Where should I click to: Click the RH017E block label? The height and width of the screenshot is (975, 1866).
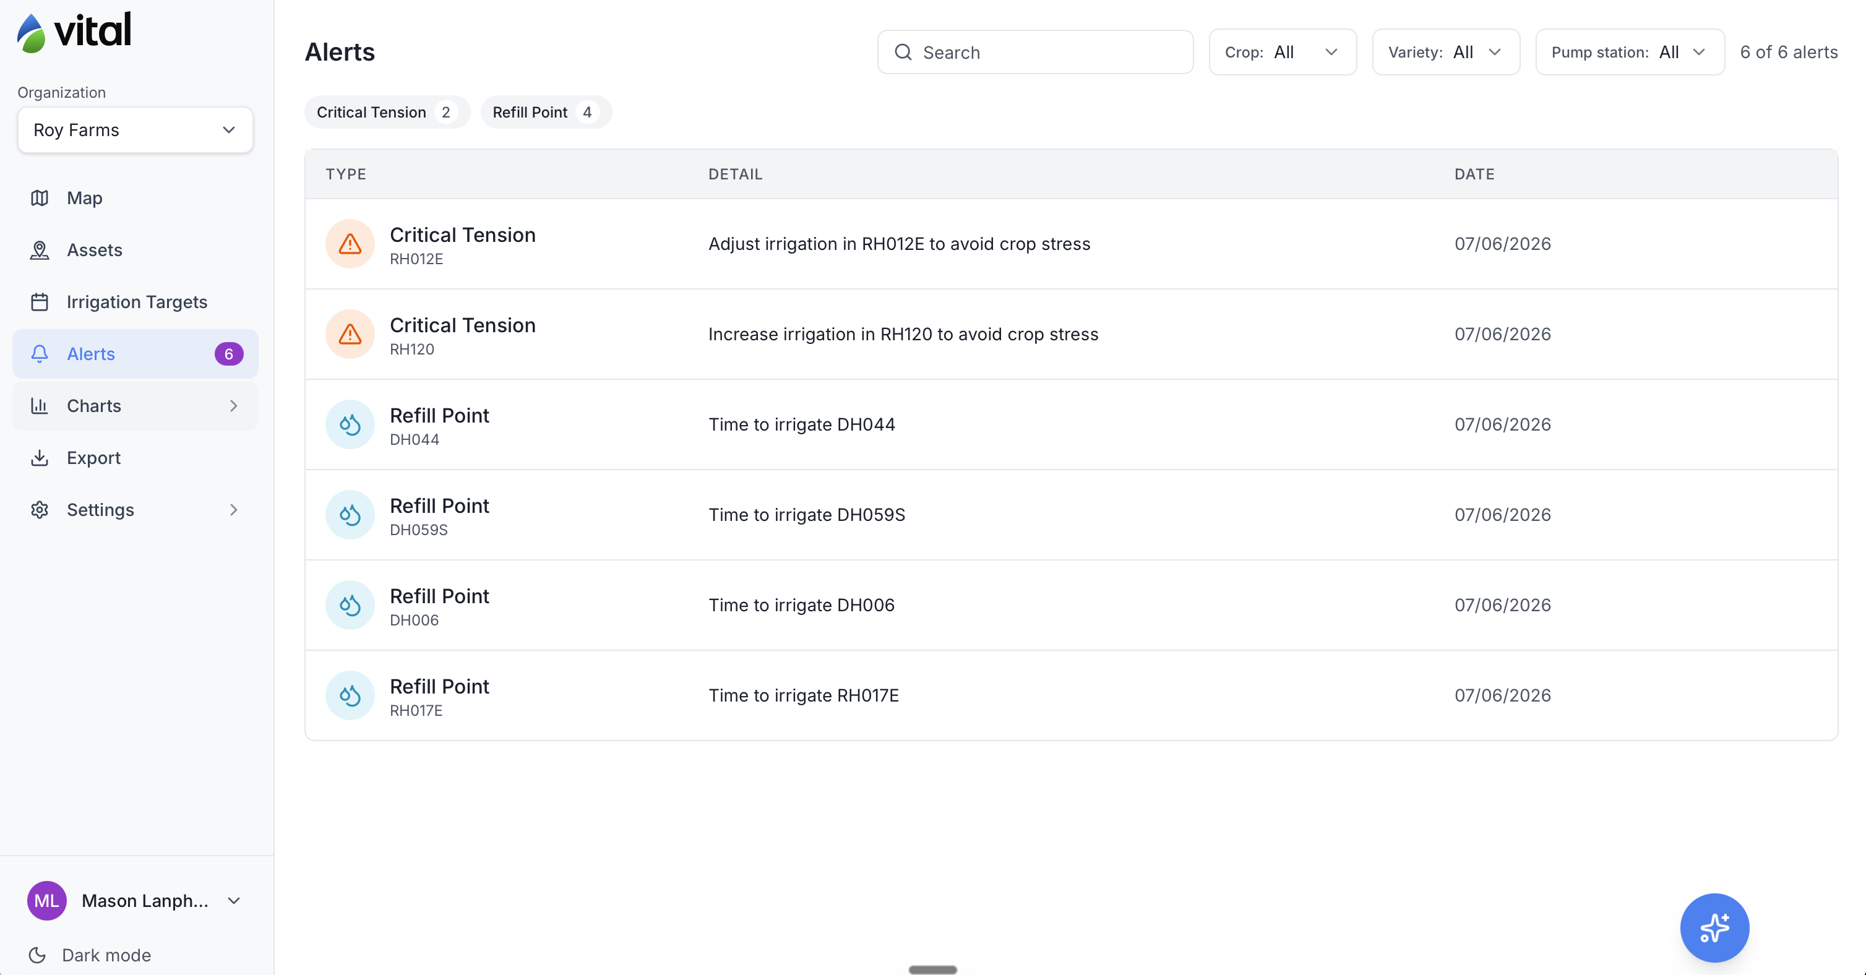[x=416, y=711]
